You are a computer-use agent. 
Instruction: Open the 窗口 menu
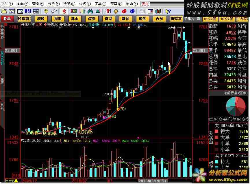(116, 4)
